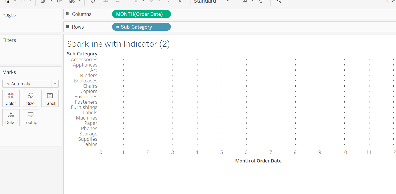Select the Supplies row label
Image resolution: width=396 pixels, height=194 pixels.
[x=88, y=139]
